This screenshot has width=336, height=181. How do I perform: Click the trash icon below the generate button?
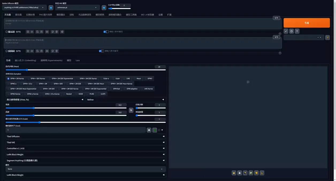pyautogui.click(x=297, y=31)
